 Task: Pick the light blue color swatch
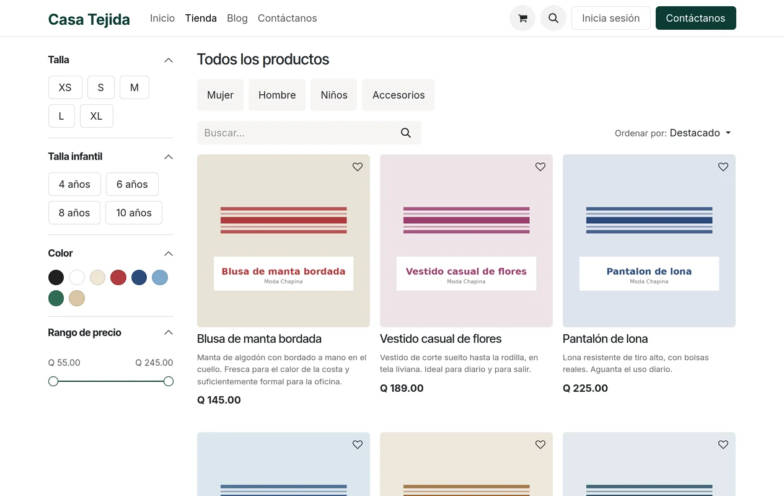(160, 277)
